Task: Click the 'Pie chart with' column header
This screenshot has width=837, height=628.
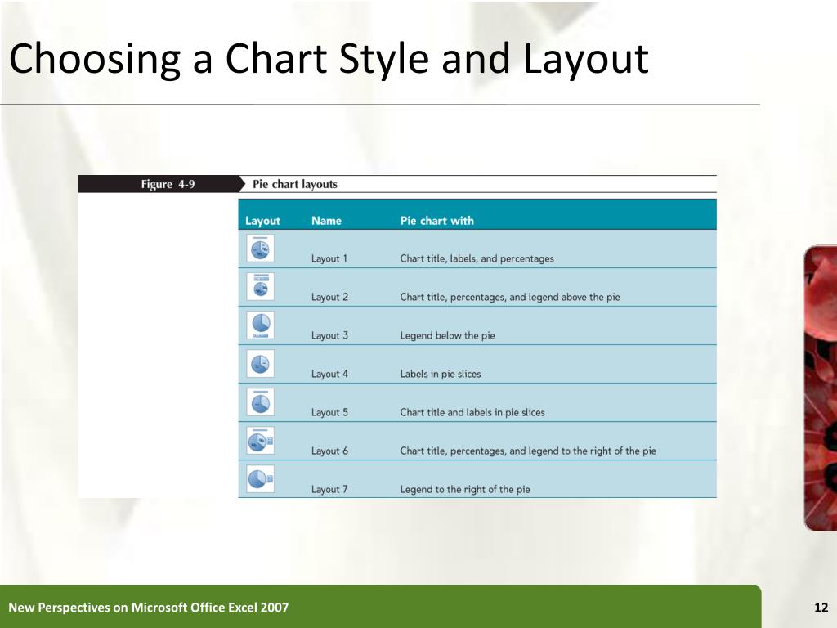Action: [437, 221]
